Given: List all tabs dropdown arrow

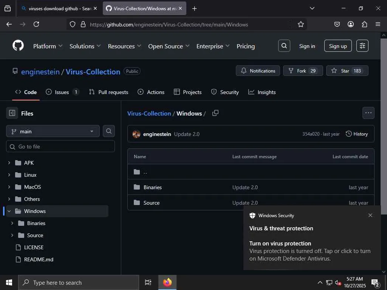Looking at the screenshot, I should pos(312,8).
